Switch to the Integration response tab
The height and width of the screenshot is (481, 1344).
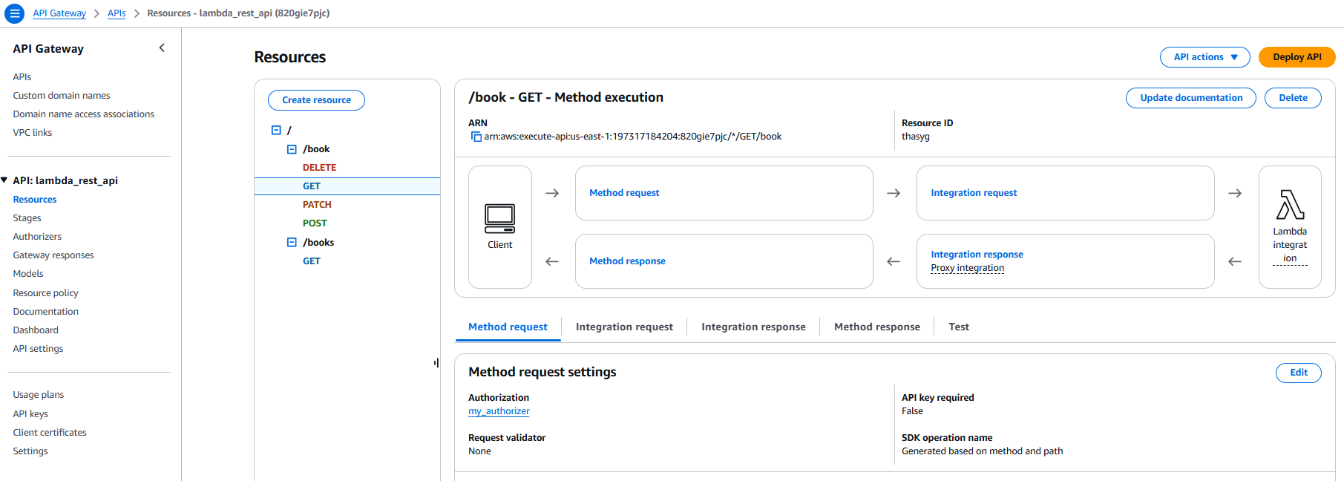pyautogui.click(x=753, y=327)
